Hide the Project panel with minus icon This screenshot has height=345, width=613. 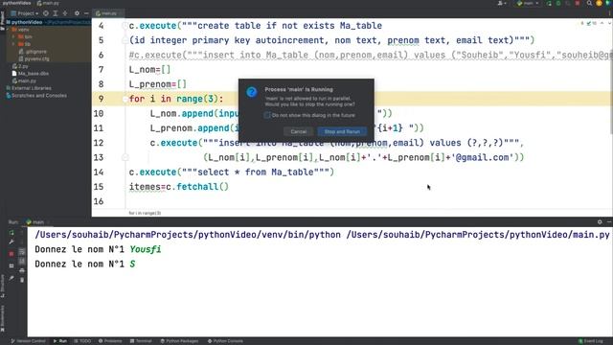pos(86,13)
